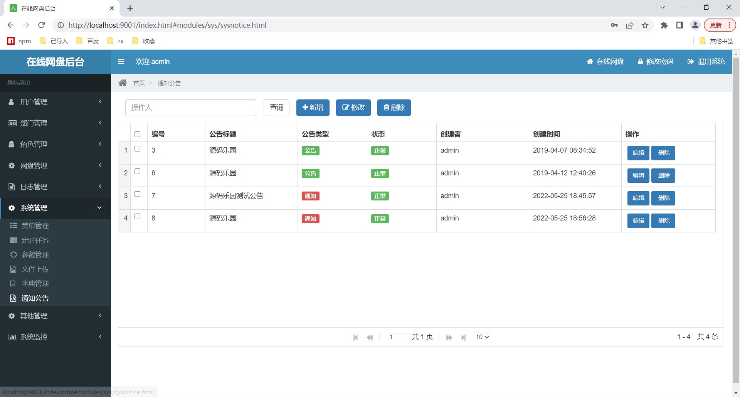Viewport: 740px width, 397px height.
Task: Click the 删除 toolbar button
Action: pos(394,108)
